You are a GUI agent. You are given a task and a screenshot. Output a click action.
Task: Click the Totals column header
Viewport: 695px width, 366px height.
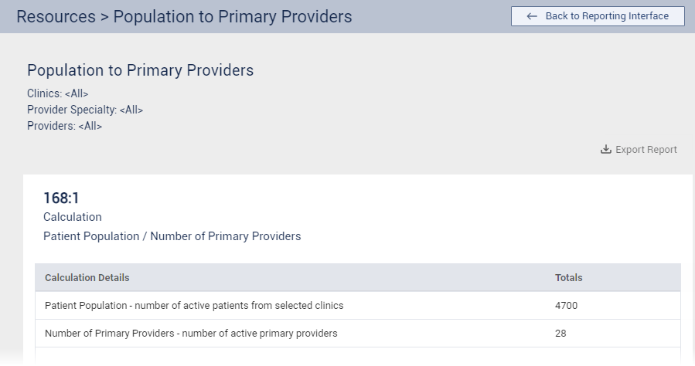pyautogui.click(x=569, y=277)
